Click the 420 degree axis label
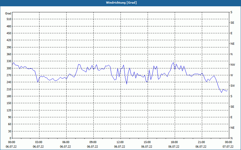 (9, 40)
